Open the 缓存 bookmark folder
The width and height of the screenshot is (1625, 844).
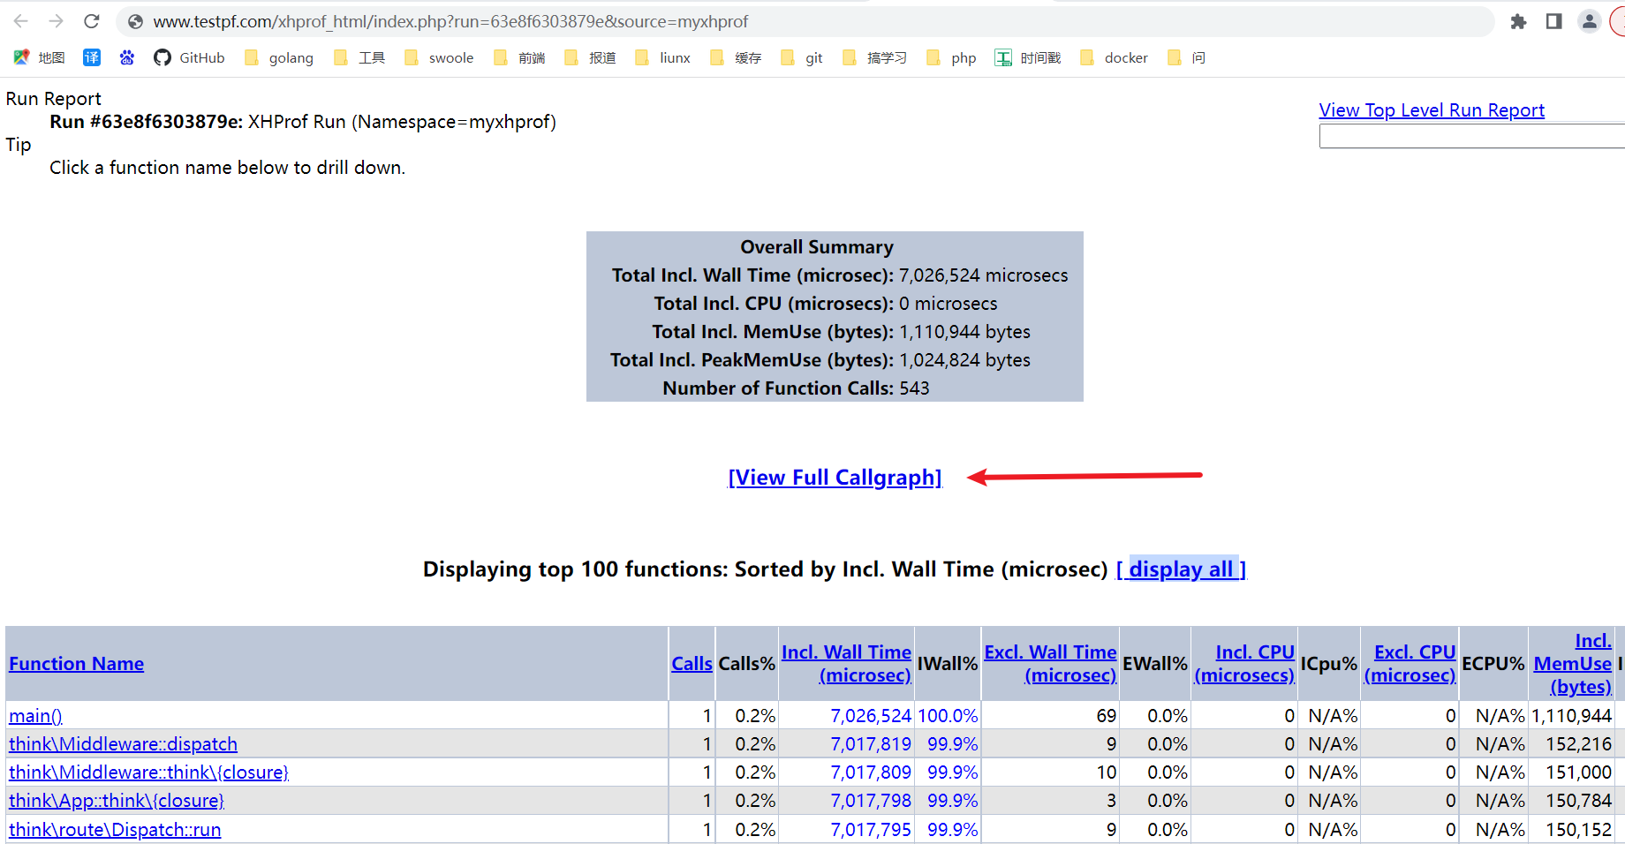click(x=736, y=57)
